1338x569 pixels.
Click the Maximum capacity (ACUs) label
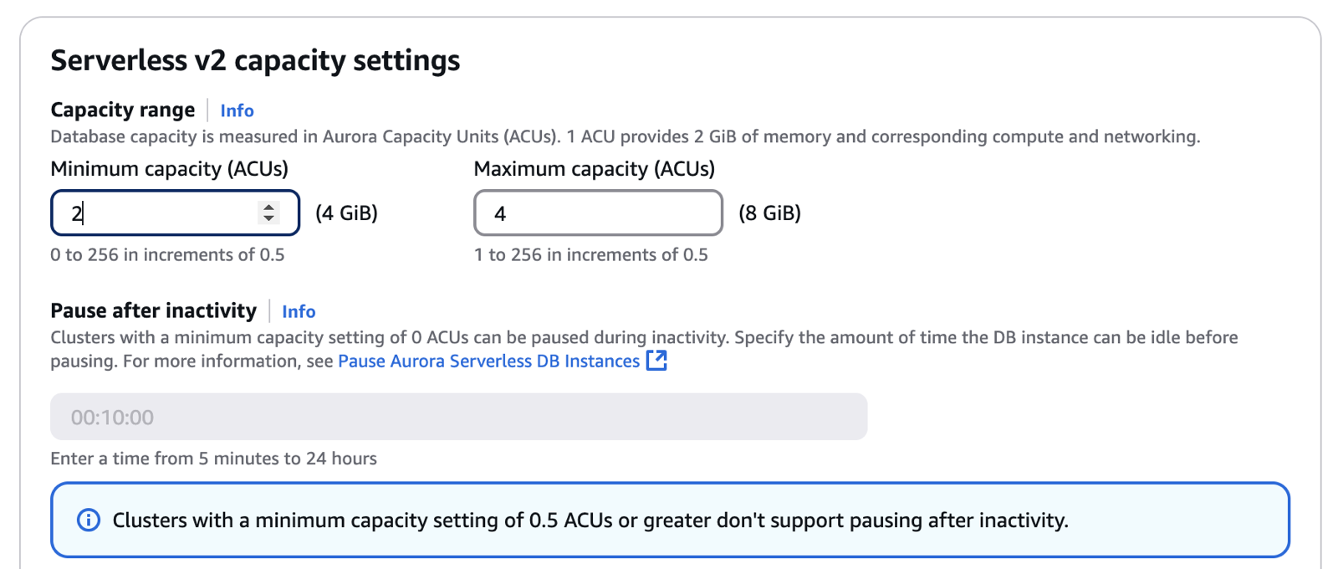(x=594, y=169)
